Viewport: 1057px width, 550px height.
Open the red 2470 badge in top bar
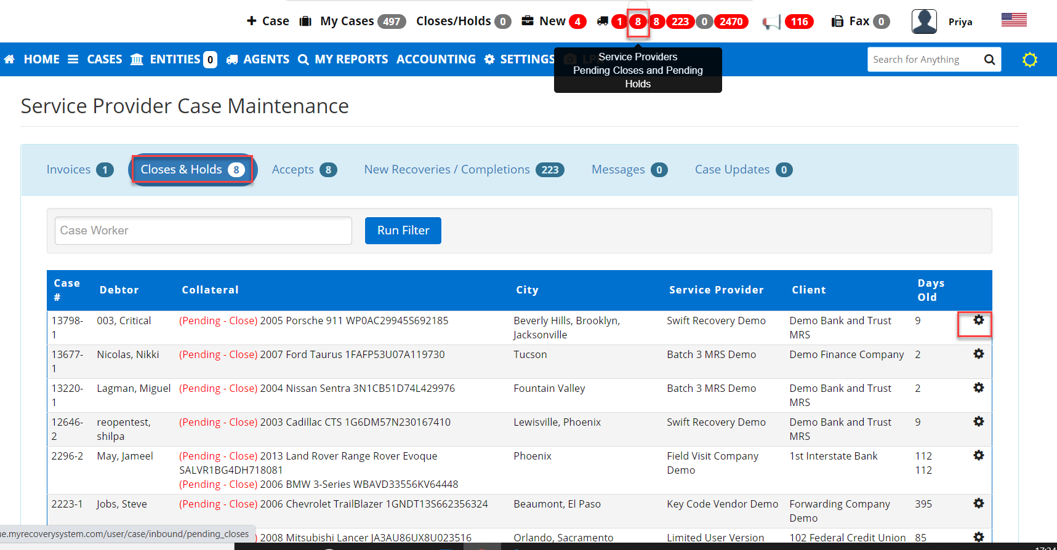(731, 22)
